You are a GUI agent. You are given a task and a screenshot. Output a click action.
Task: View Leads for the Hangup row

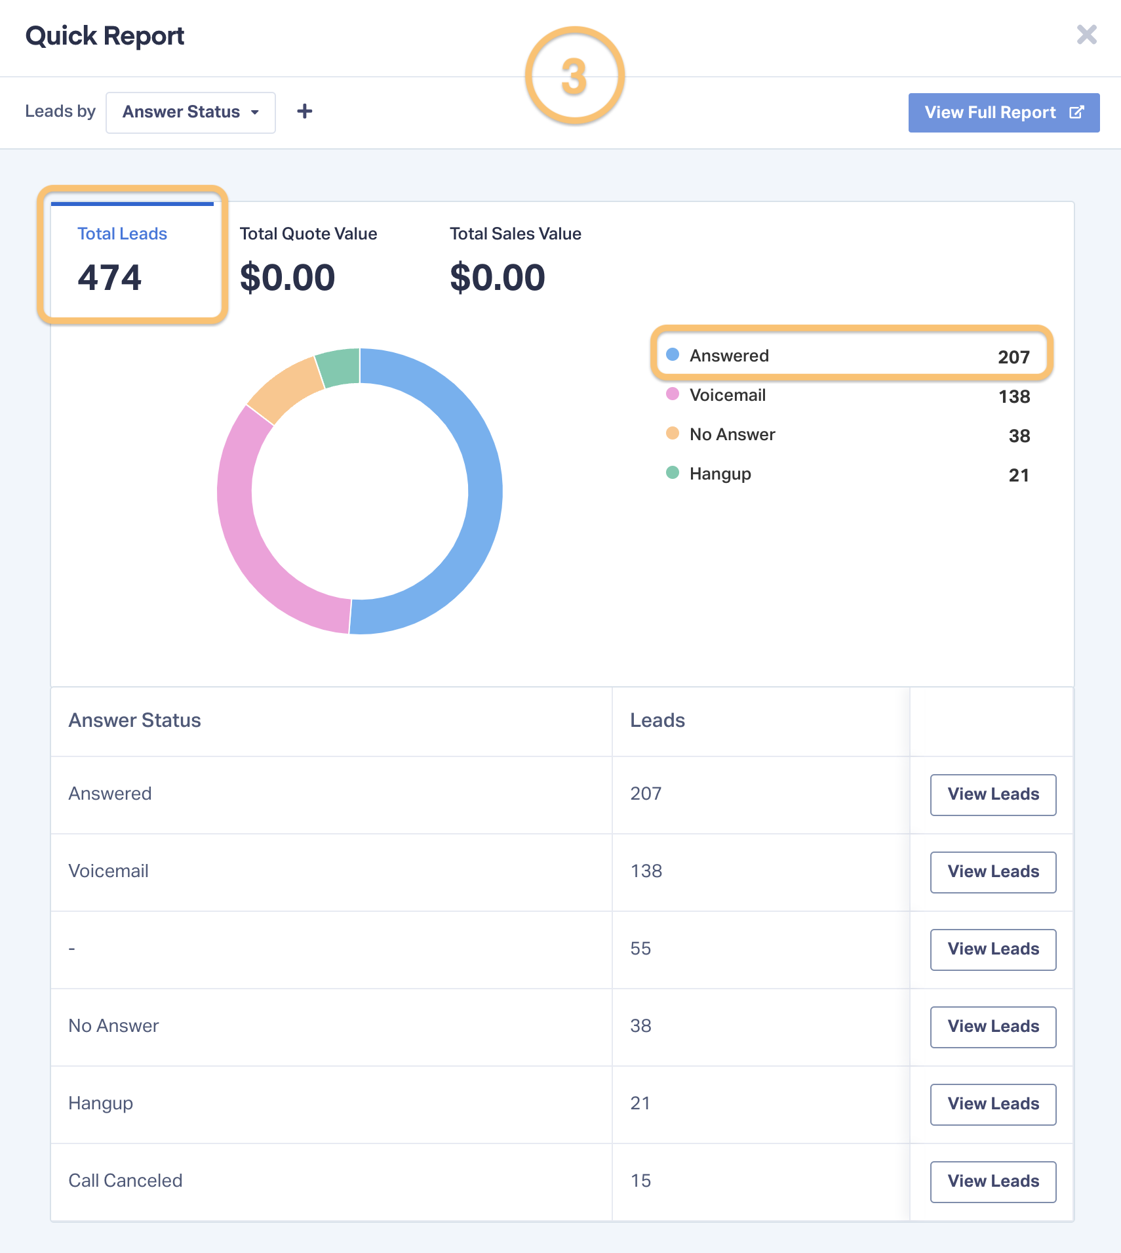click(993, 1104)
